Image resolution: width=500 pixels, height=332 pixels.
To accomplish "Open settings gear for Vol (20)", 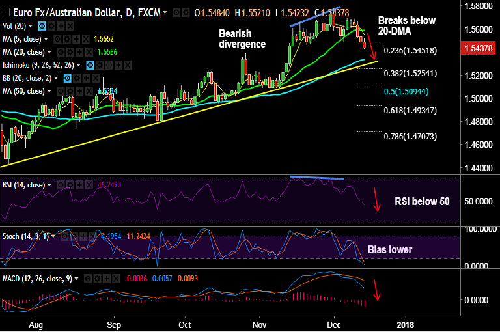I will 51,26.
